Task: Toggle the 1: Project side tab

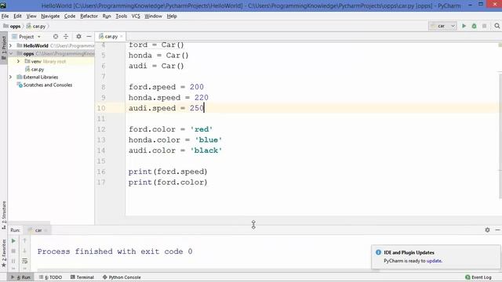Action: [x=4, y=48]
